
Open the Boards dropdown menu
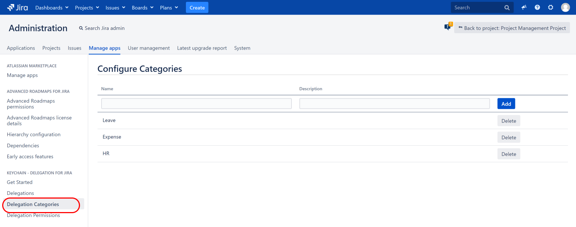[x=142, y=8]
